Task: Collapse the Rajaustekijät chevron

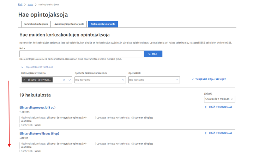Action: 22,67
